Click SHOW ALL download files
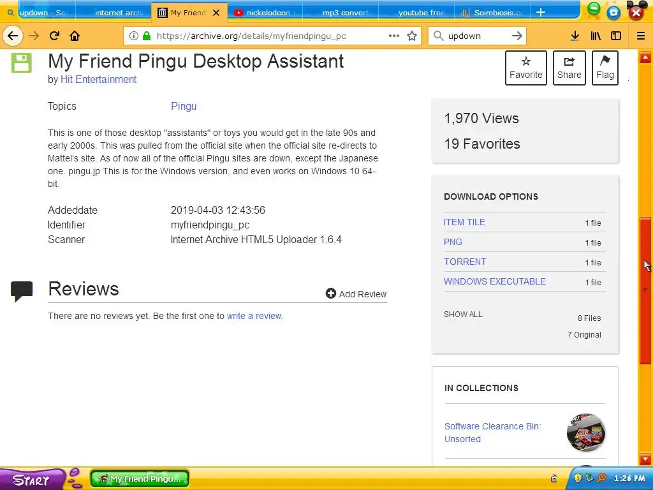653x490 pixels. 463,314
